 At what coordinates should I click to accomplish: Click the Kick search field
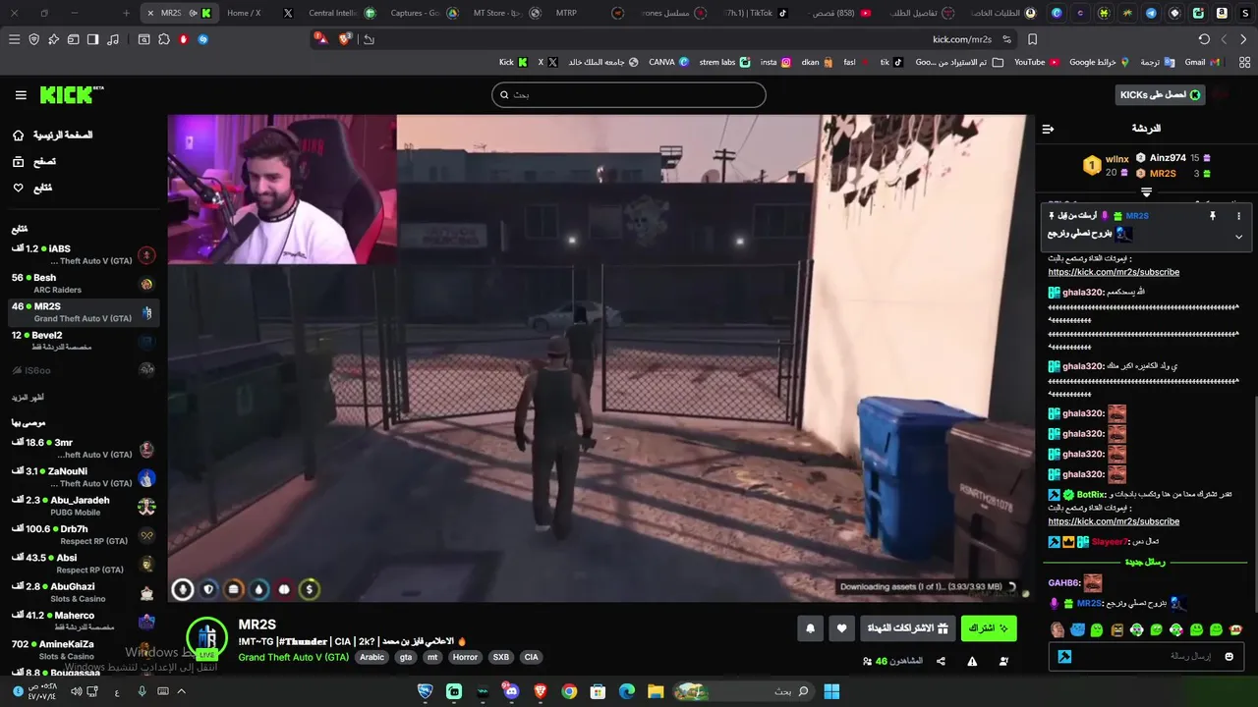click(x=629, y=94)
